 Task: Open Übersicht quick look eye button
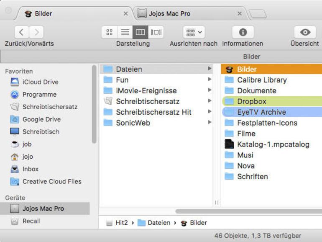[305, 32]
